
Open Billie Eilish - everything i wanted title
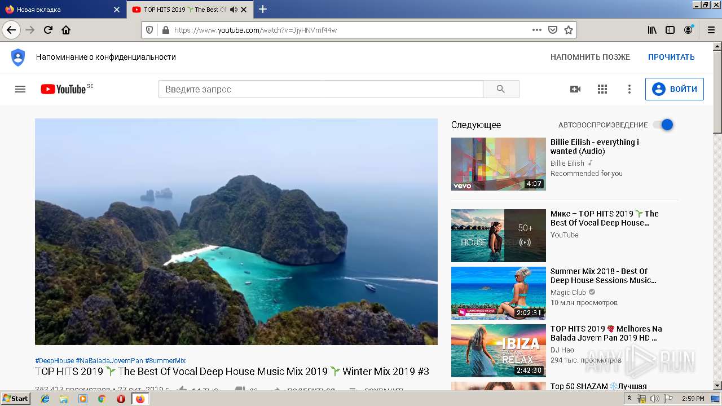595,147
